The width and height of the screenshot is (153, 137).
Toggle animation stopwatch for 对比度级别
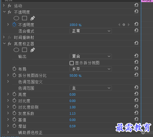15,107
